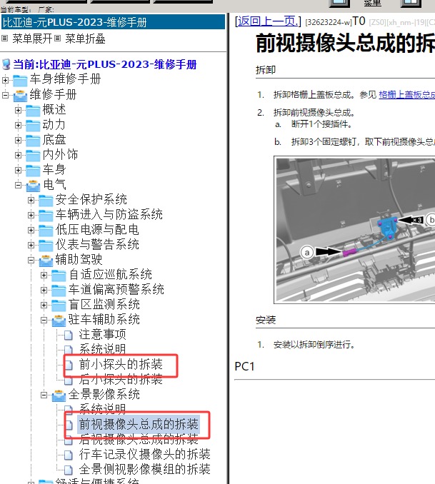Click the 全景影像系统 folder label

[104, 395]
